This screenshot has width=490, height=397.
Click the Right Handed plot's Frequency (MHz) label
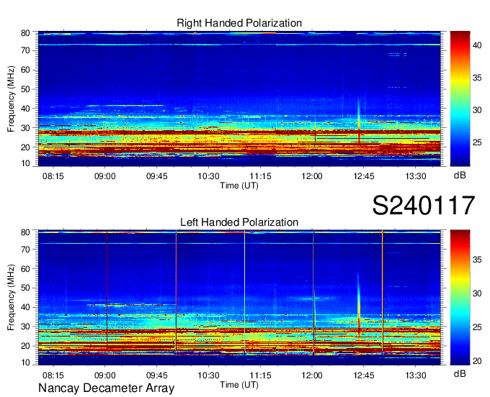click(x=11, y=99)
